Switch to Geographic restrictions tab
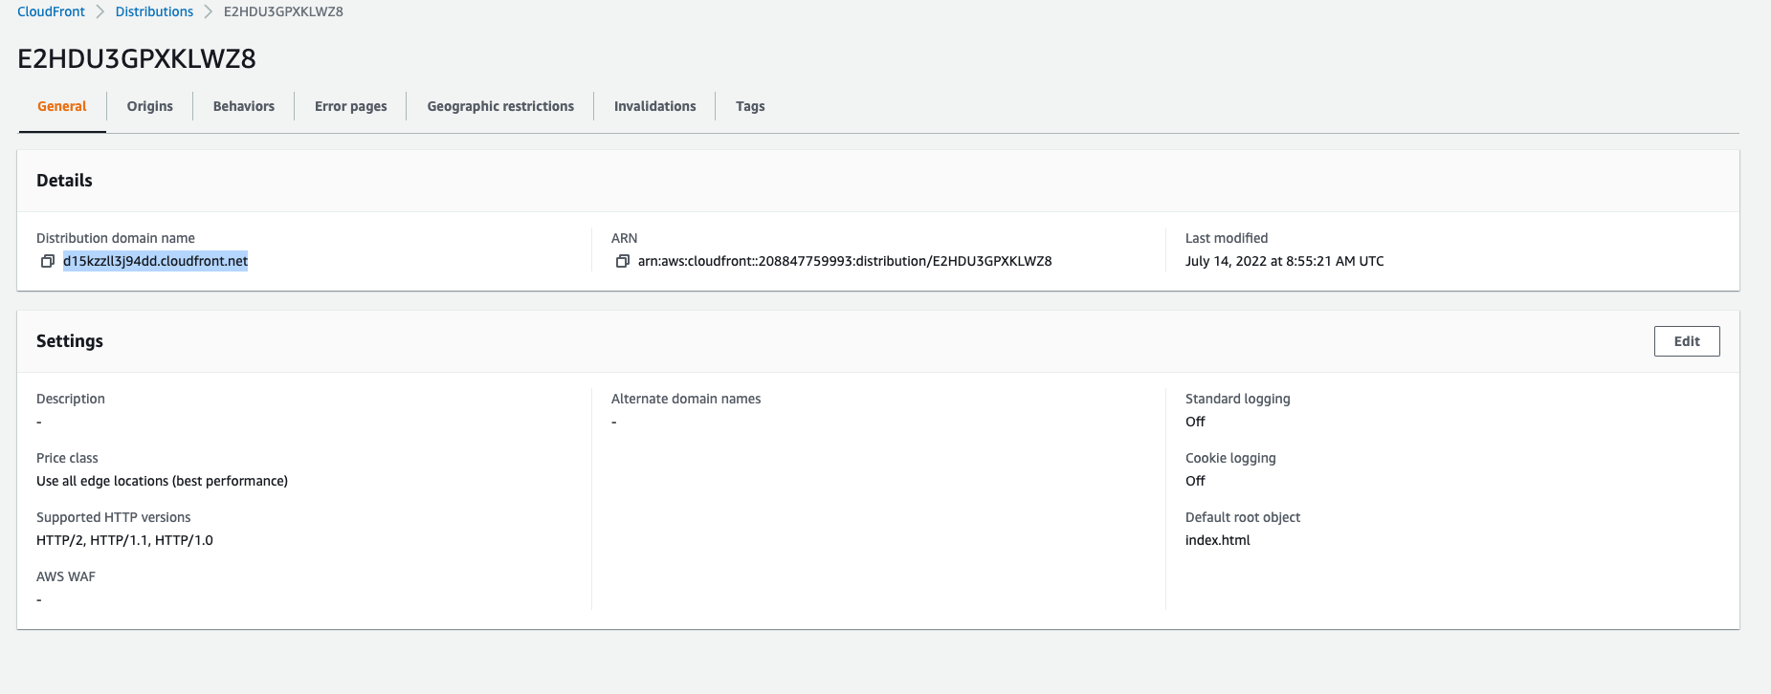Viewport: 1771px width, 694px height. [500, 106]
